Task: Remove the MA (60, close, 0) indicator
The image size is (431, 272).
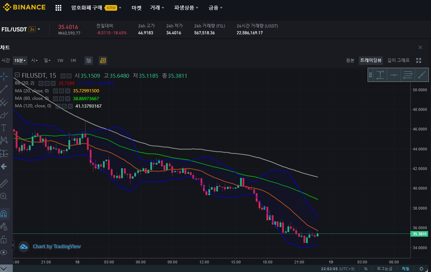Action: [x=67, y=98]
